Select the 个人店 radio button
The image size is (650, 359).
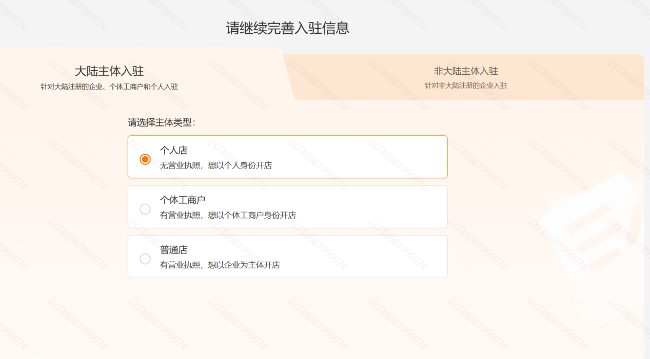(x=145, y=159)
